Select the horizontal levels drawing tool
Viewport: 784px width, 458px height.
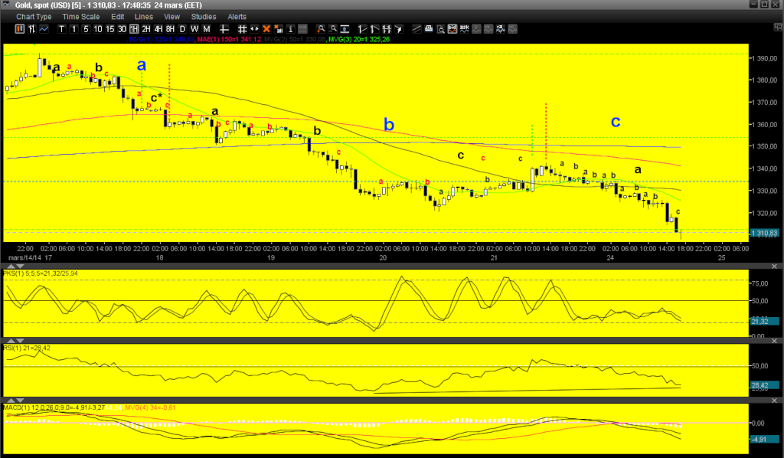tap(387, 29)
